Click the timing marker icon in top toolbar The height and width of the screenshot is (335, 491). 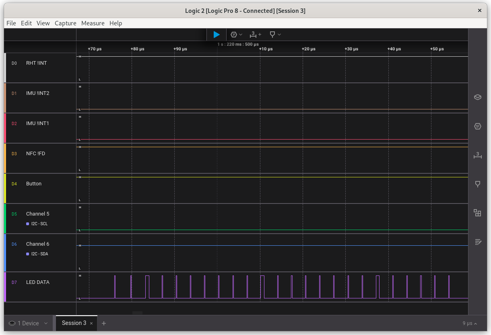[272, 35]
